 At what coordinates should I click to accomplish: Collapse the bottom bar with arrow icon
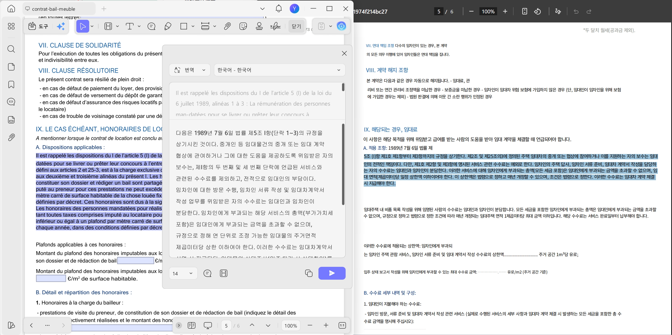179,325
